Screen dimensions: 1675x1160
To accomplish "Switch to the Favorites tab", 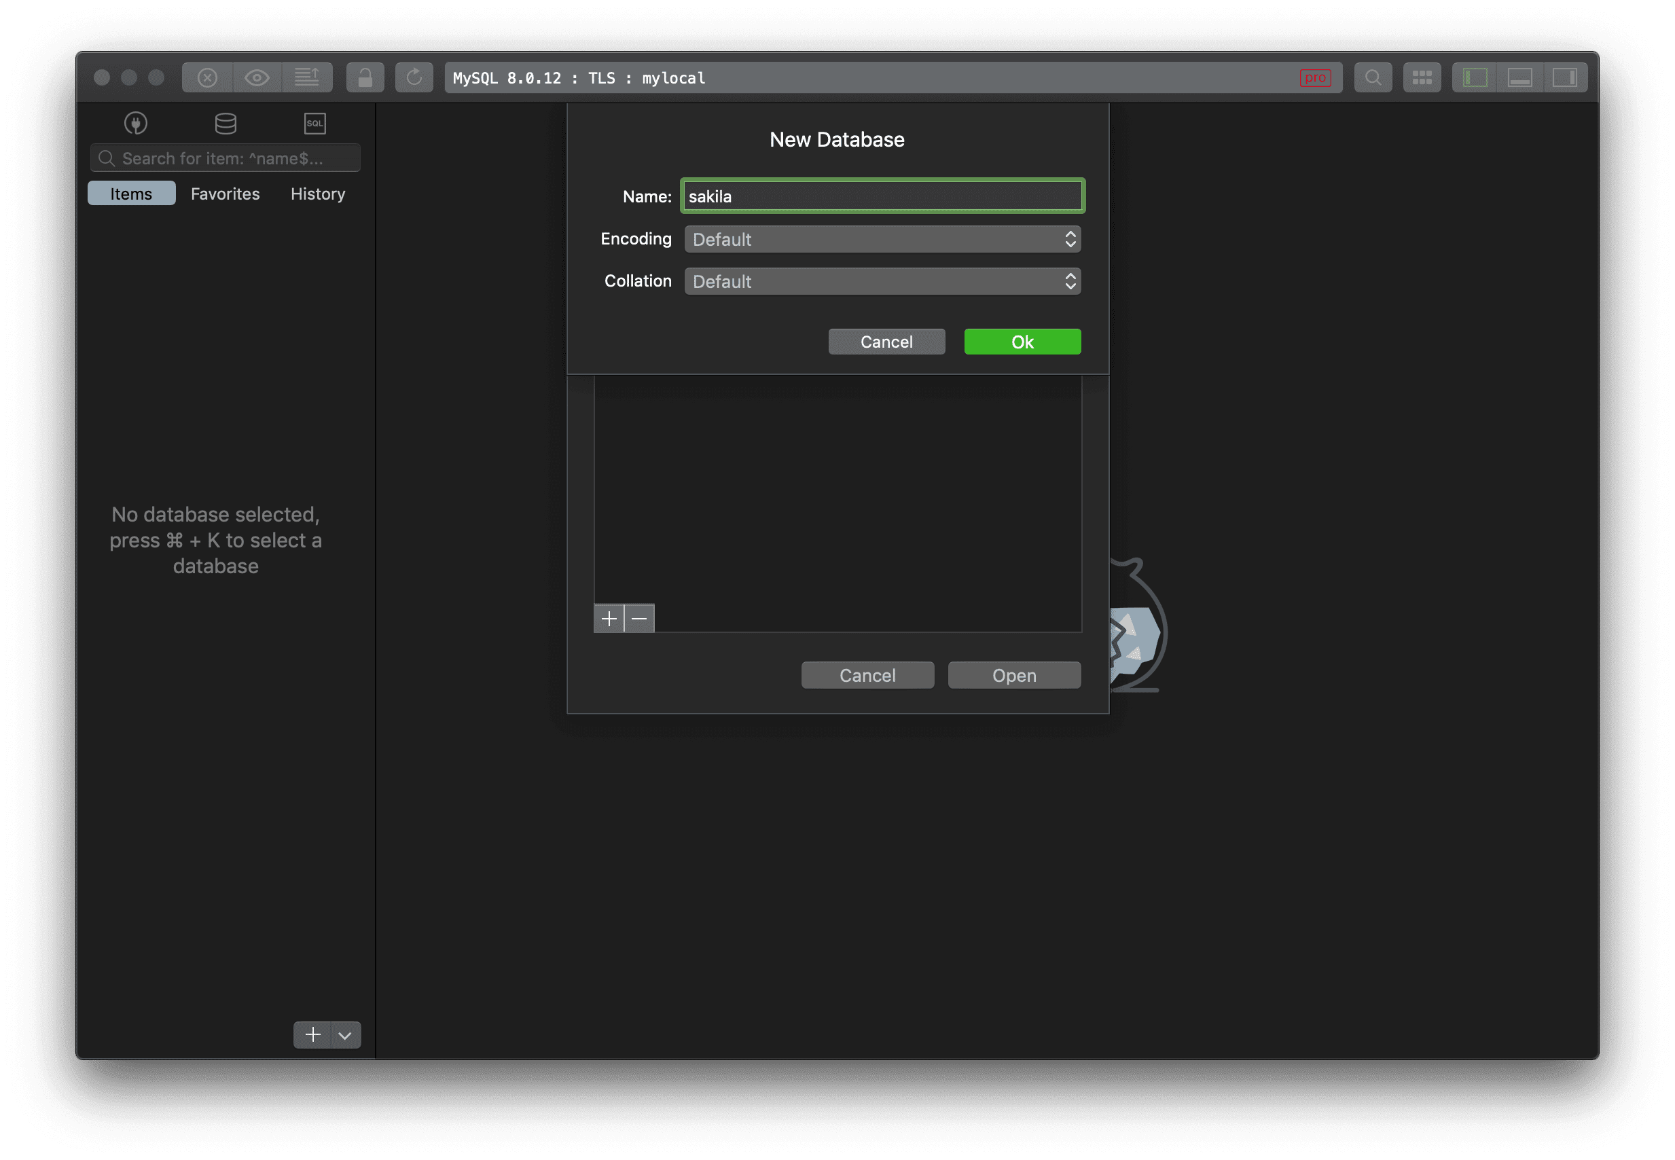I will [226, 194].
